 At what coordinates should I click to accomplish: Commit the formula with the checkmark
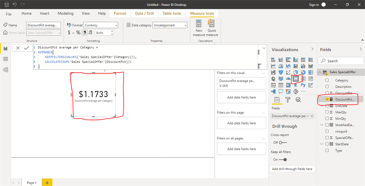(26, 48)
